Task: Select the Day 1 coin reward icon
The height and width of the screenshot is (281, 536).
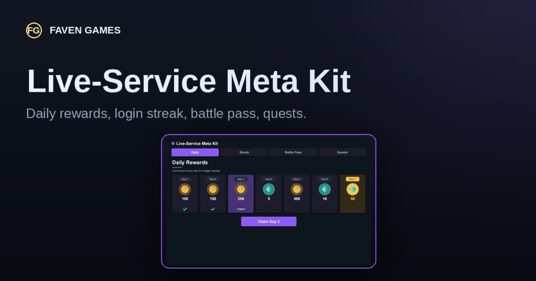Action: (x=185, y=189)
